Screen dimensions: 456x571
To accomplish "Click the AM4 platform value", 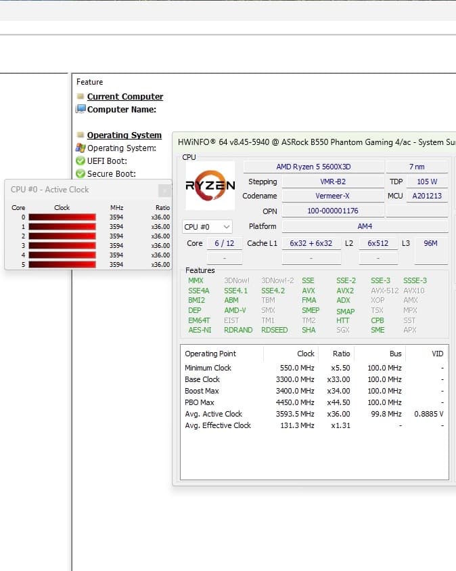I will (x=365, y=226).
